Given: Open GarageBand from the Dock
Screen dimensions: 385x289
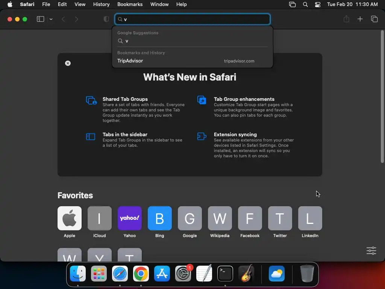Looking at the screenshot, I should [246, 274].
